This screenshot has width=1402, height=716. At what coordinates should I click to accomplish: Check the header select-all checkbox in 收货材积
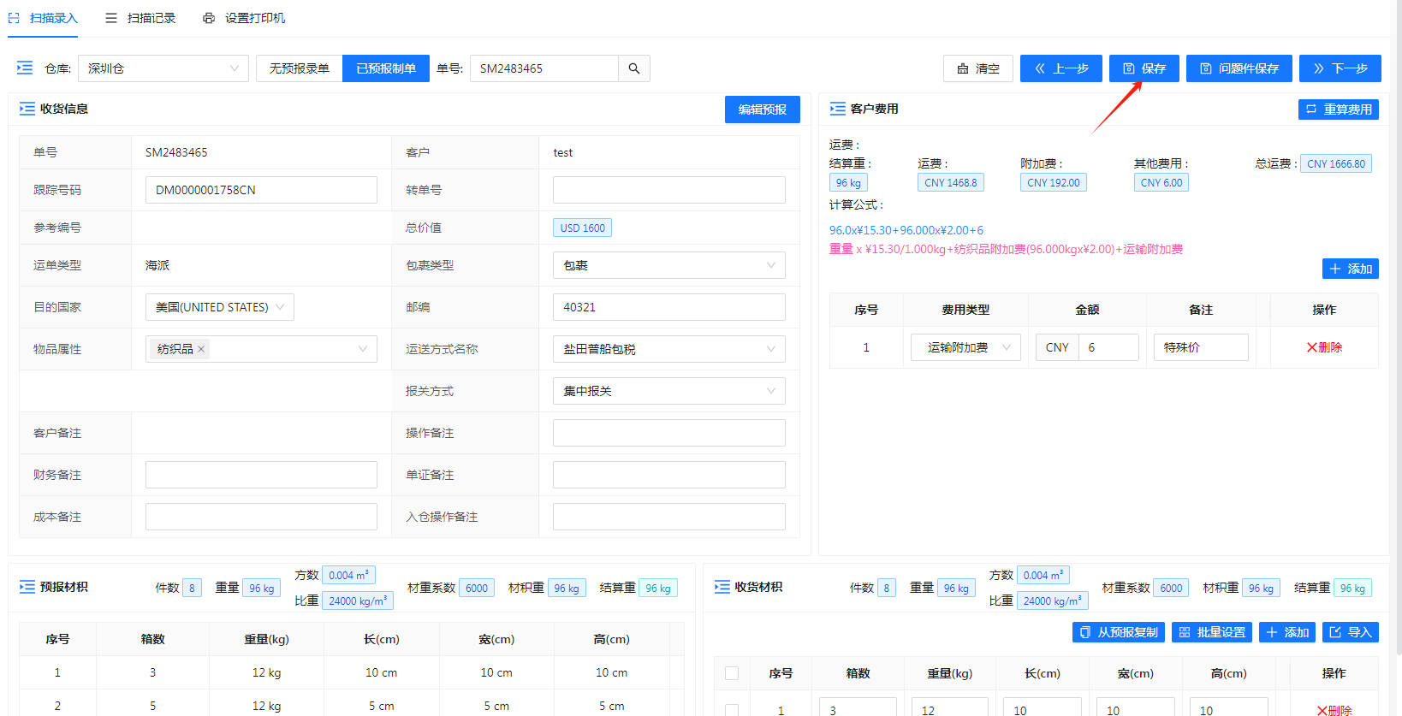[732, 673]
